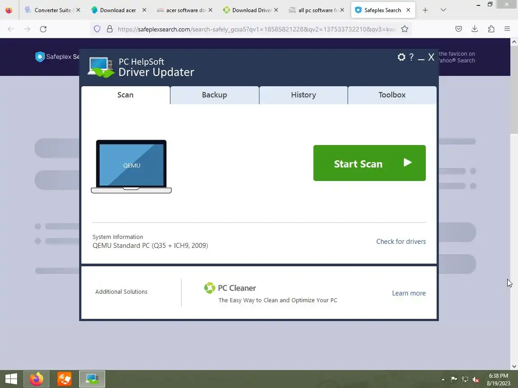Click the Firefox address bar URL

[x=256, y=29]
